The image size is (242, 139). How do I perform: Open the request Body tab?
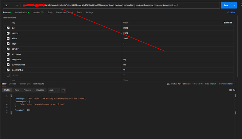[50, 12]
